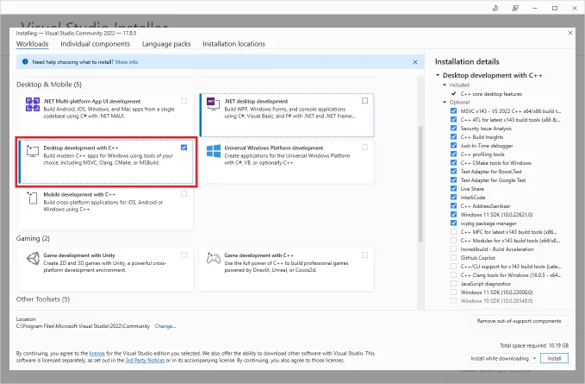Viewport: 585px width, 384px height.
Task: Open the Installation locations tab
Action: [x=234, y=44]
